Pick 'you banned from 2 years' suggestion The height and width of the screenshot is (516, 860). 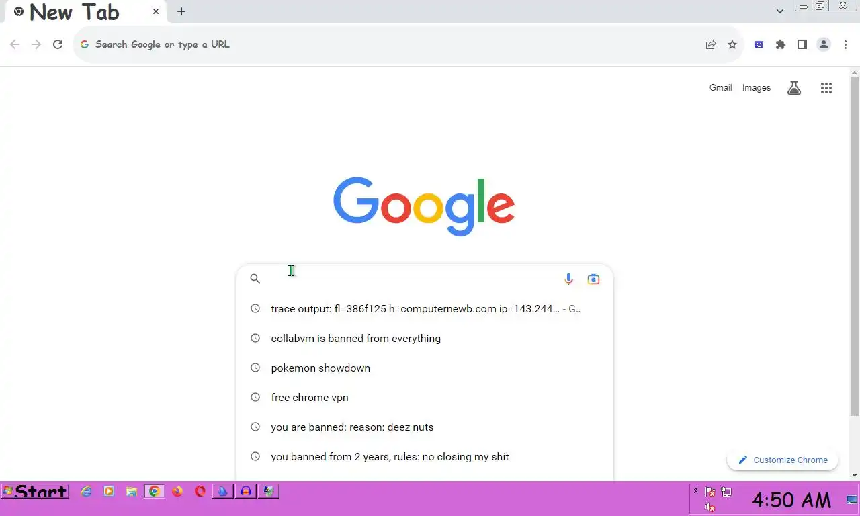tap(425, 457)
